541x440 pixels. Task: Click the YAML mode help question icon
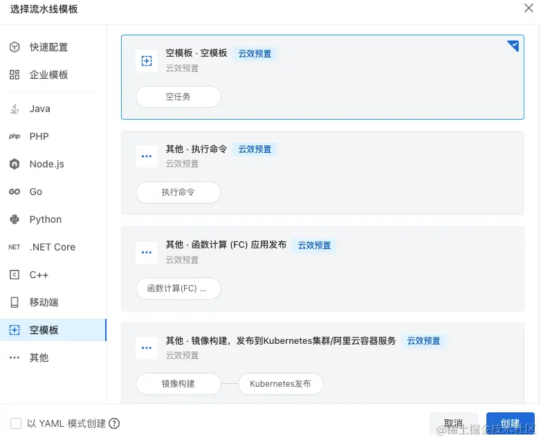coord(114,423)
